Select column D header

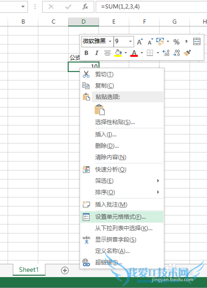tap(83, 22)
